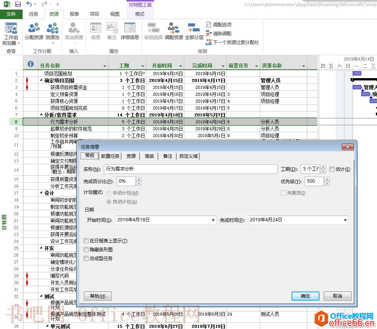Image resolution: width=377 pixels, height=329 pixels.
Task: Click the info indicator column header icon
Action: pyautogui.click(x=31, y=64)
